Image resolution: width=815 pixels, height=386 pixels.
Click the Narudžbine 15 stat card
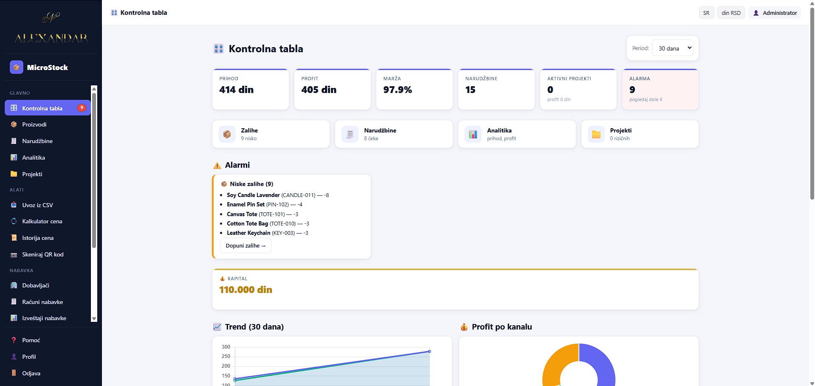click(x=496, y=89)
